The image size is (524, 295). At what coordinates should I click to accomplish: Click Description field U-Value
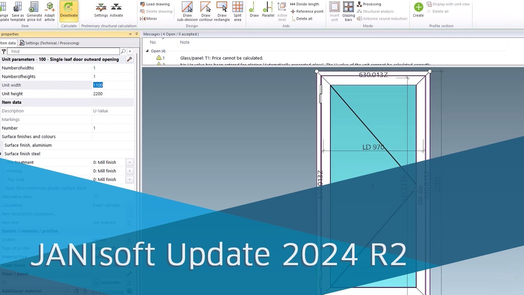pyautogui.click(x=113, y=111)
